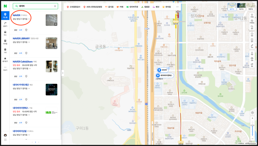
Task: Click the 저장 save map tool
Action: pos(252,53)
